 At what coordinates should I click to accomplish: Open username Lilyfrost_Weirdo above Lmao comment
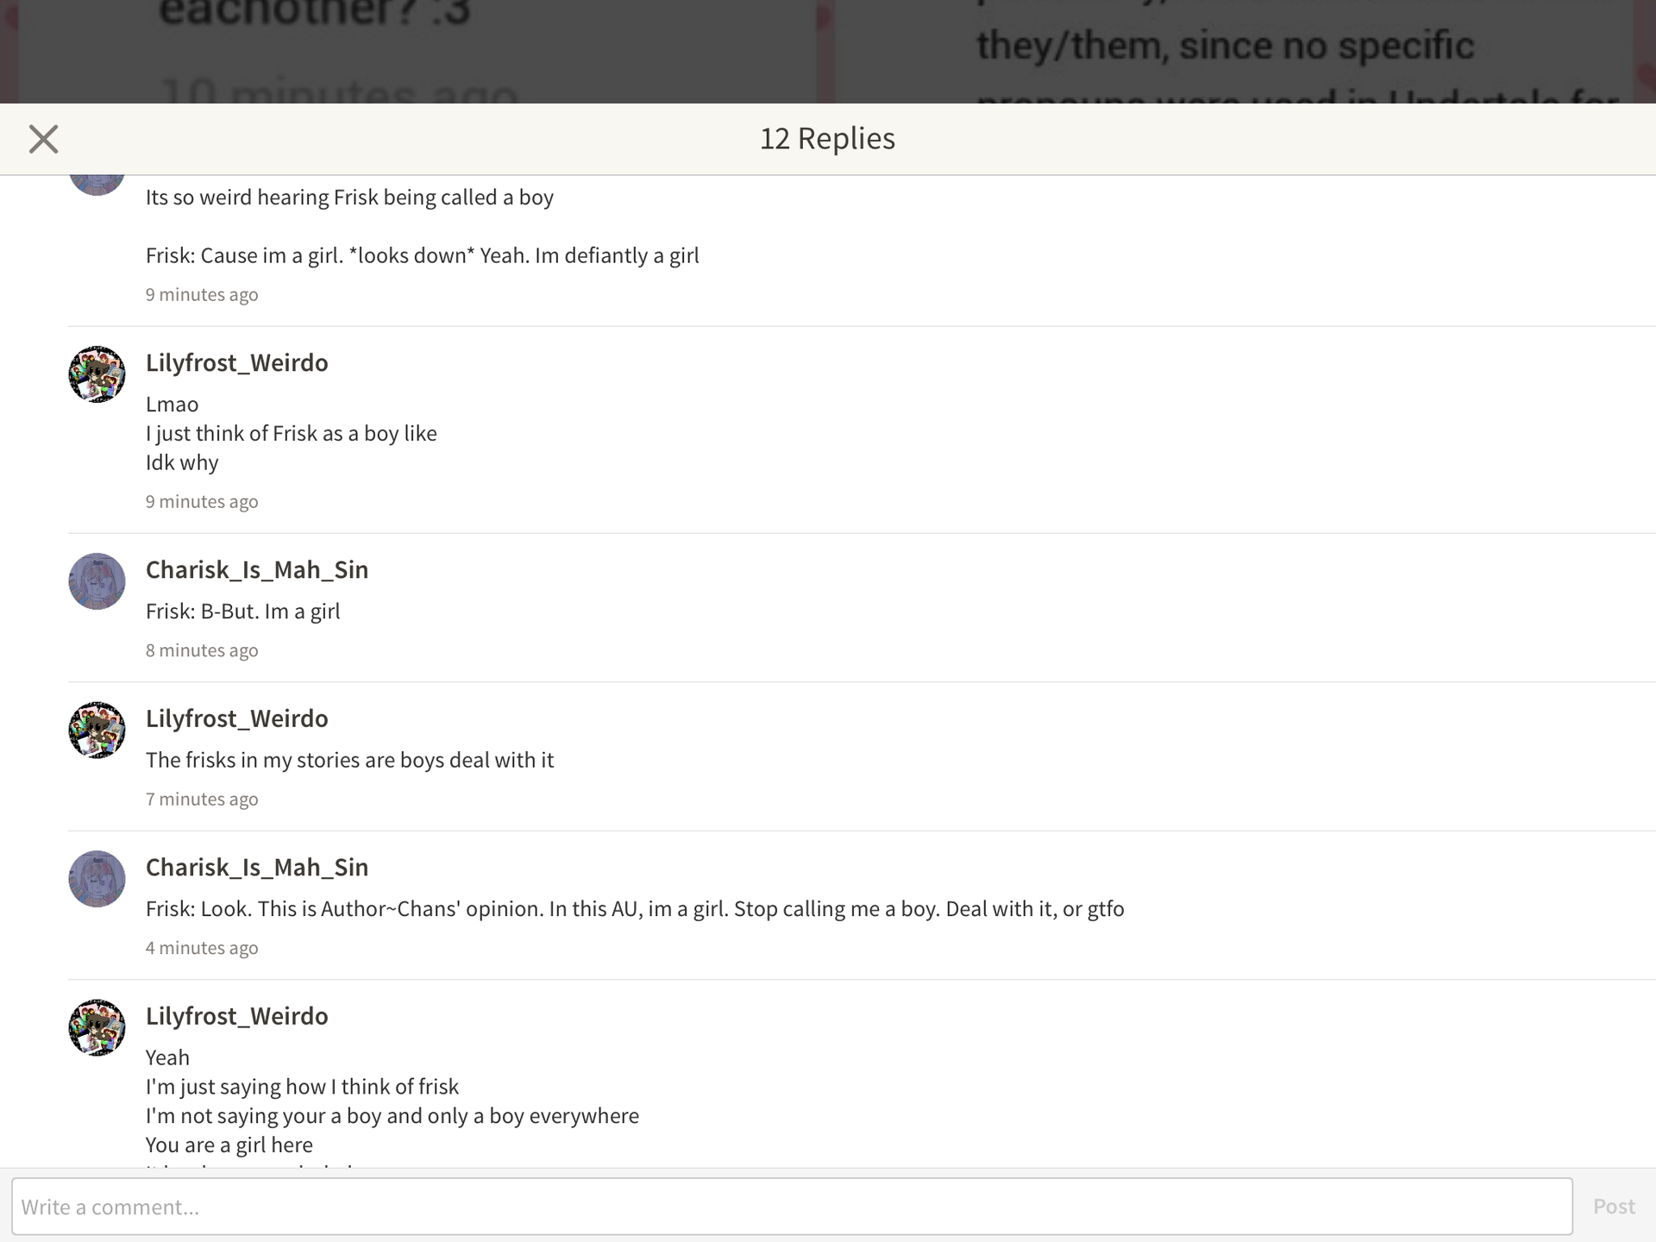coord(236,362)
